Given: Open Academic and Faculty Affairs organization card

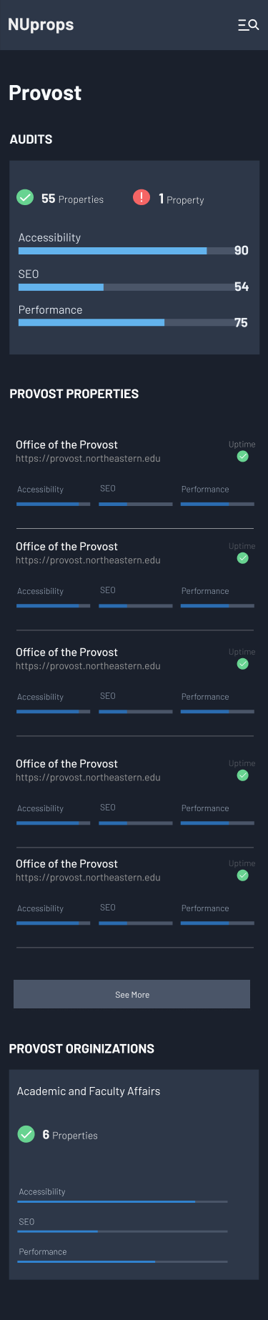Looking at the screenshot, I should pyautogui.click(x=134, y=1174).
